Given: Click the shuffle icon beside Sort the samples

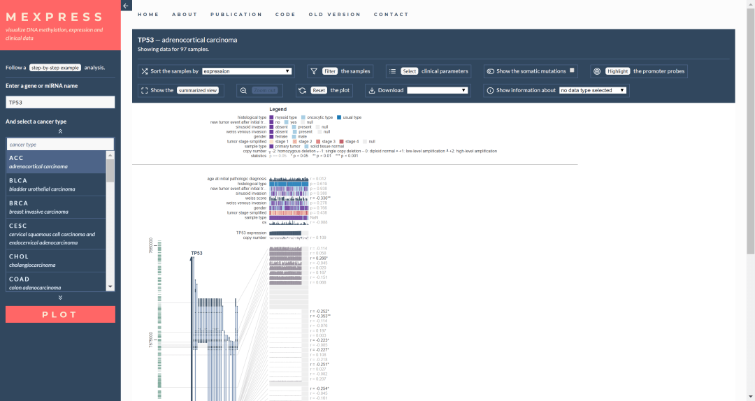Looking at the screenshot, I should point(145,71).
